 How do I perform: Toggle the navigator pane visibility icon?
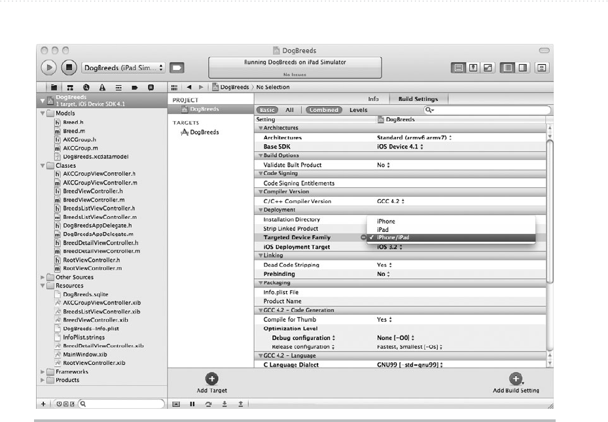tap(508, 68)
